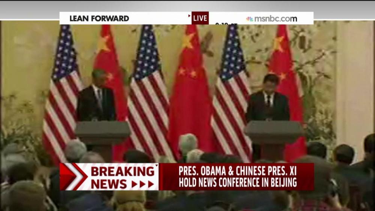Image resolution: width=375 pixels, height=211 pixels.
Task: Click the speaker standing at the right podium
Action: click(x=268, y=98)
